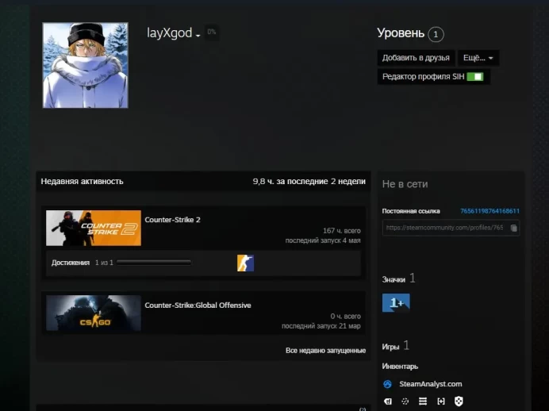The width and height of the screenshot is (549, 411).
Task: Open the SteamAnalyst.com link text
Action: tap(431, 384)
